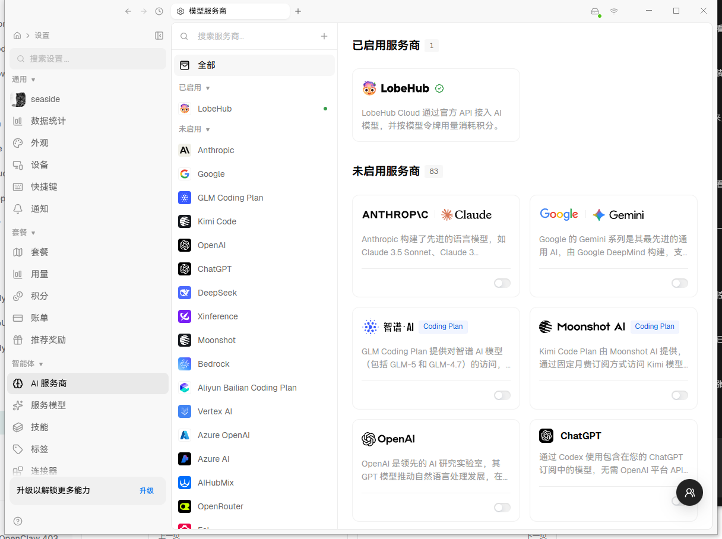Open the LobeHub provider card
The image size is (722, 539).
pos(436,105)
